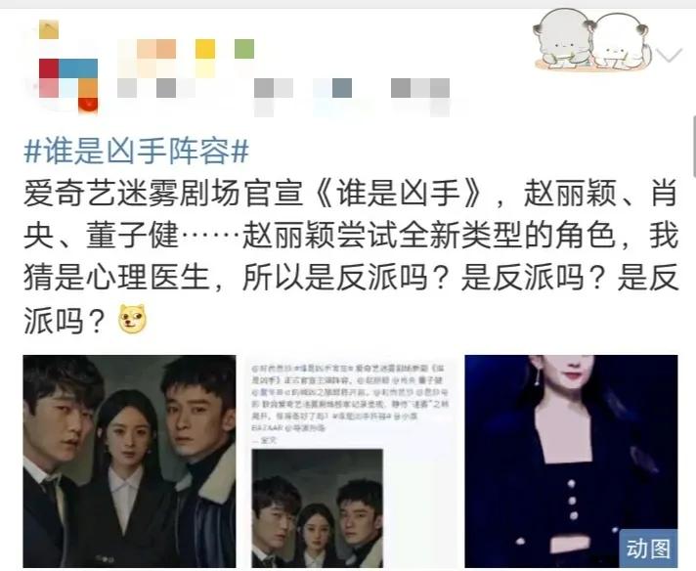Click the 动图 badge on the third image
The image size is (696, 571).
click(x=648, y=549)
